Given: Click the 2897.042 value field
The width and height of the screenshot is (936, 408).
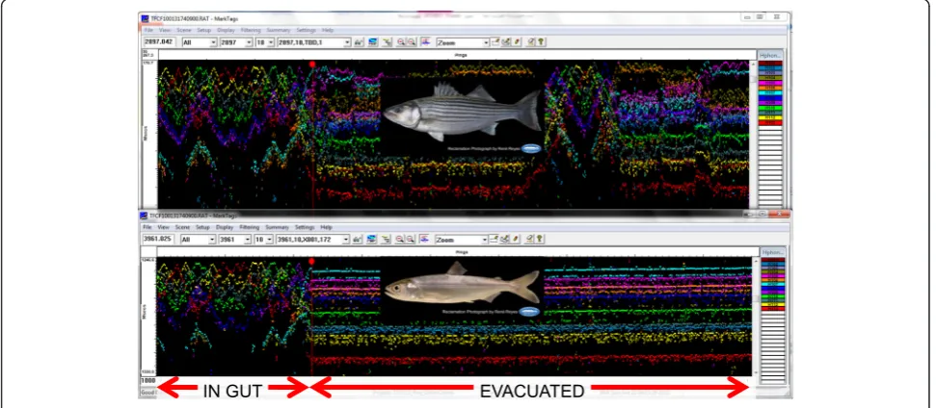Looking at the screenshot, I should pyautogui.click(x=159, y=41).
